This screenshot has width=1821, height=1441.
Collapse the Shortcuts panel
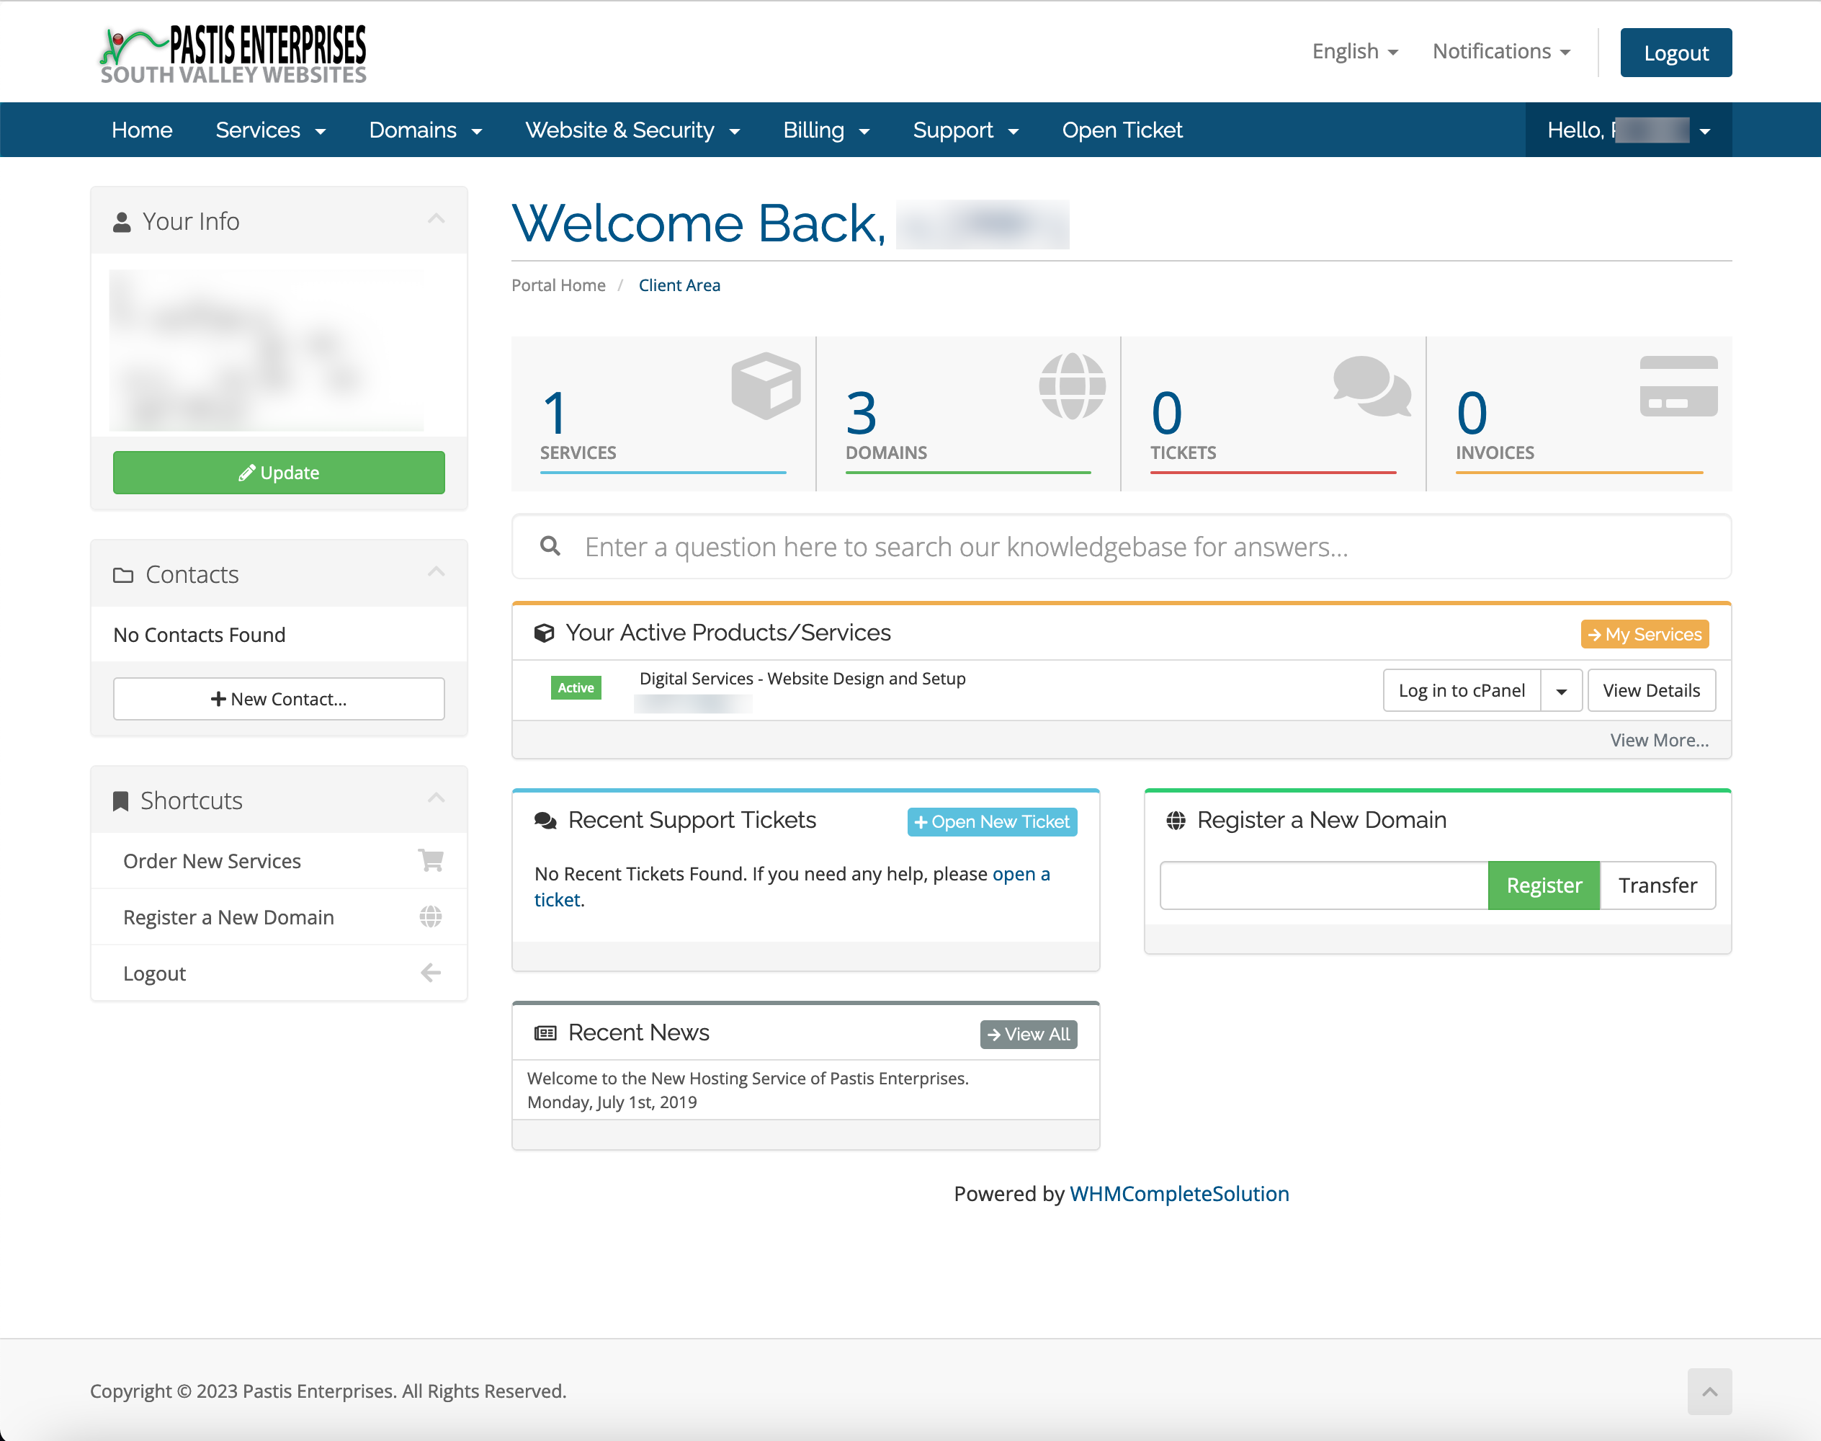point(436,798)
